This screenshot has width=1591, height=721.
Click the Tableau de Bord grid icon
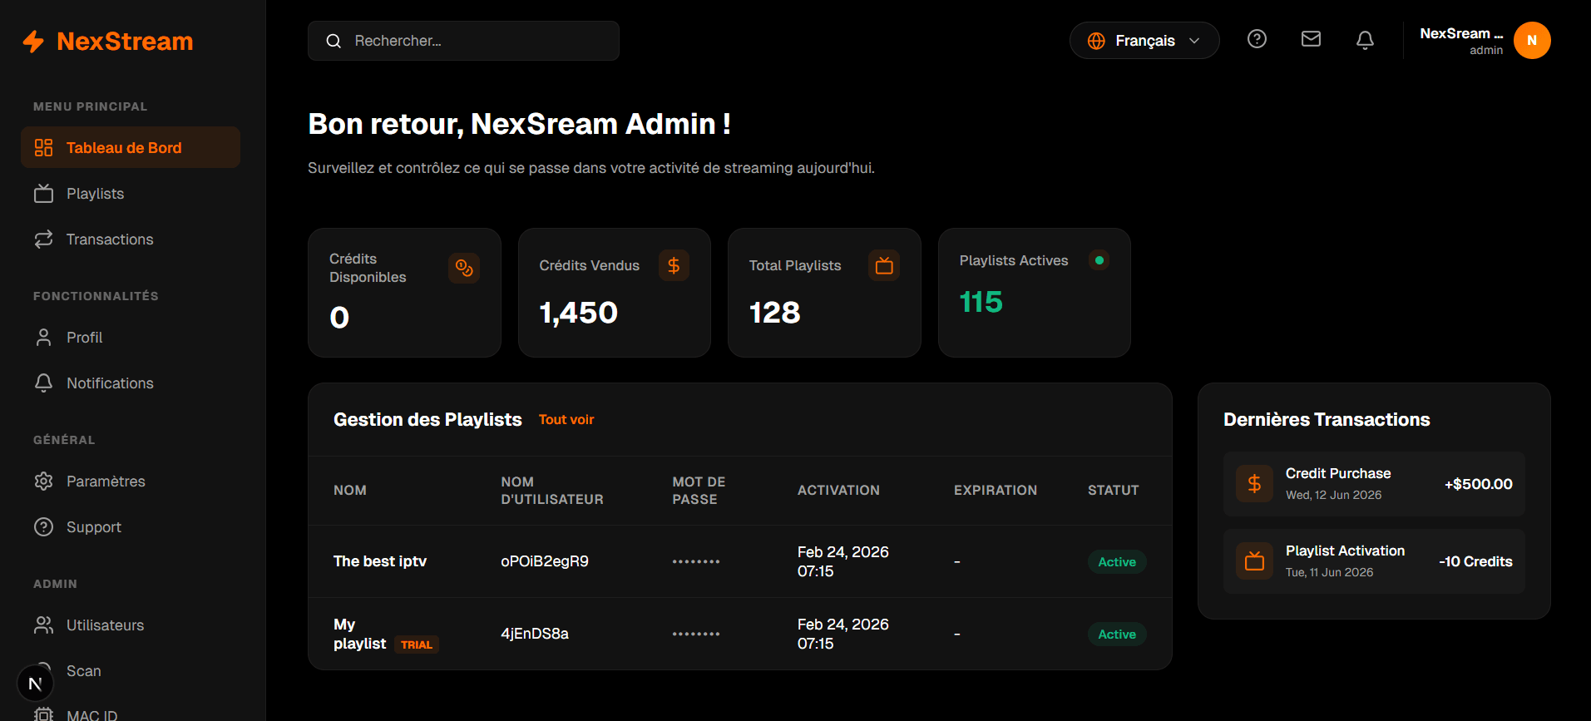[44, 148]
